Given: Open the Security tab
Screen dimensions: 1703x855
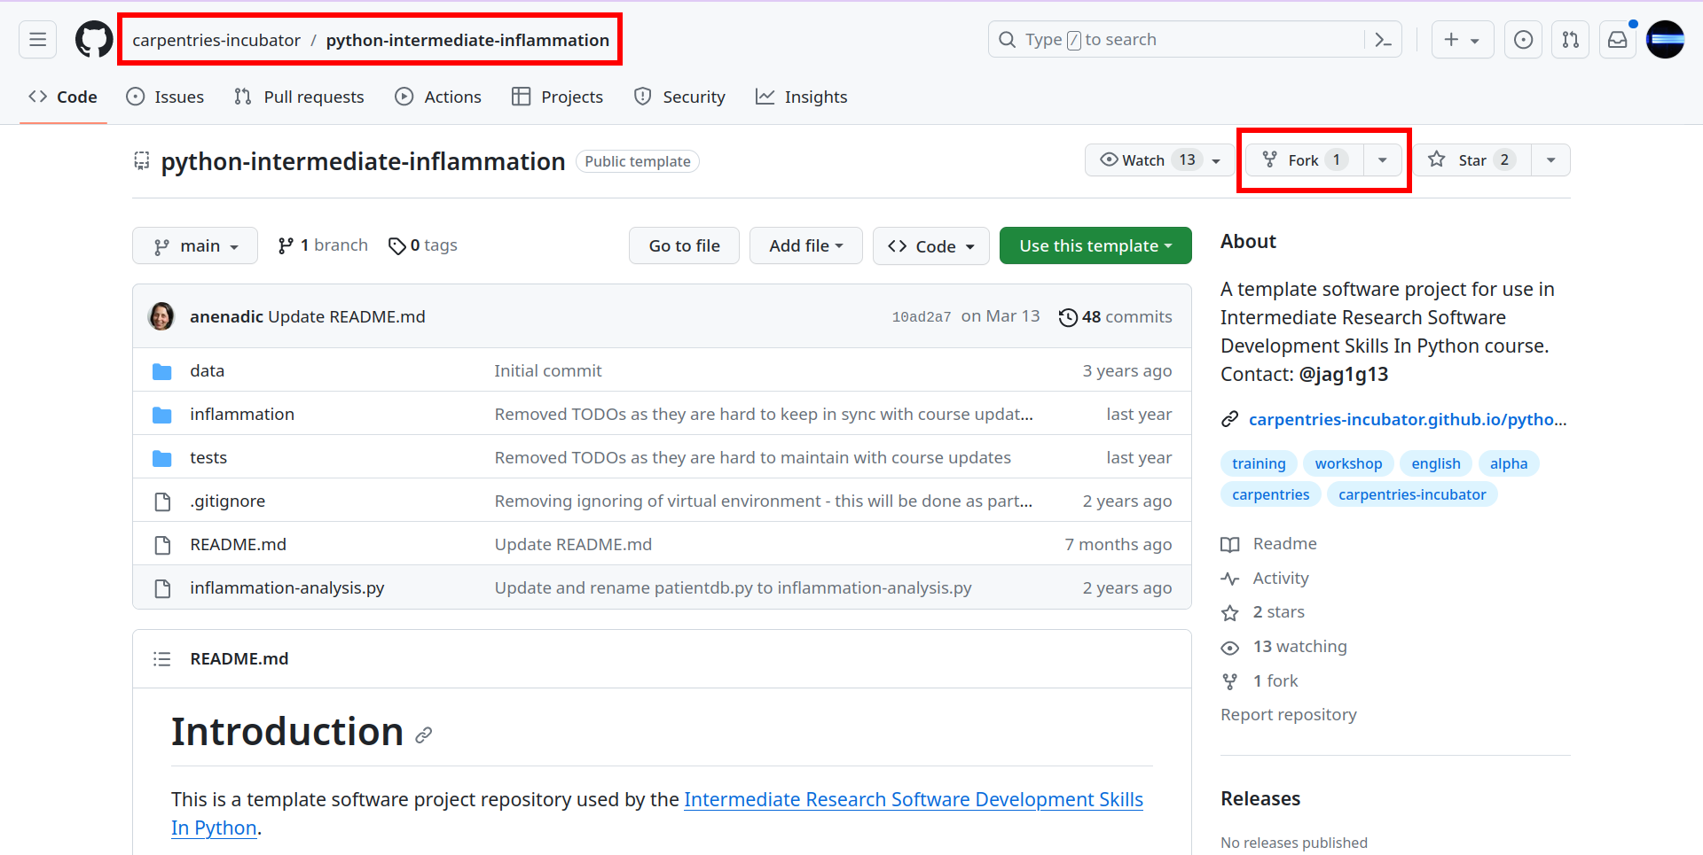Looking at the screenshot, I should click(679, 97).
